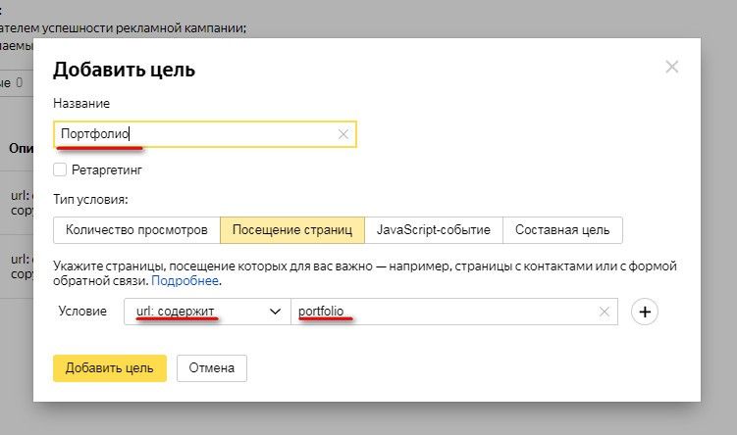Screen dimensions: 737x435
Task: Click the dropdown chevron in condition selector
Action: [x=274, y=312]
